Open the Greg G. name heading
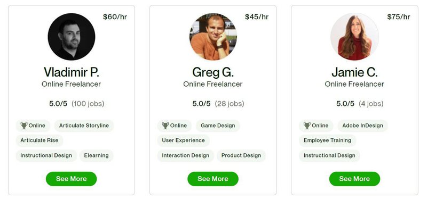The image size is (427, 200). click(213, 72)
